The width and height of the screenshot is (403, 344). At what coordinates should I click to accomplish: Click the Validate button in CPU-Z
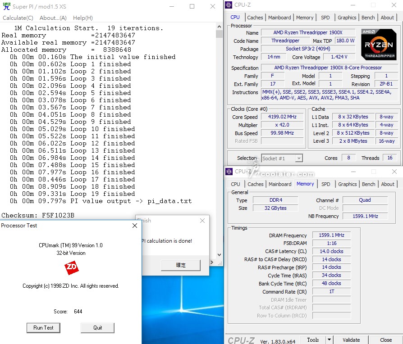pos(351,340)
